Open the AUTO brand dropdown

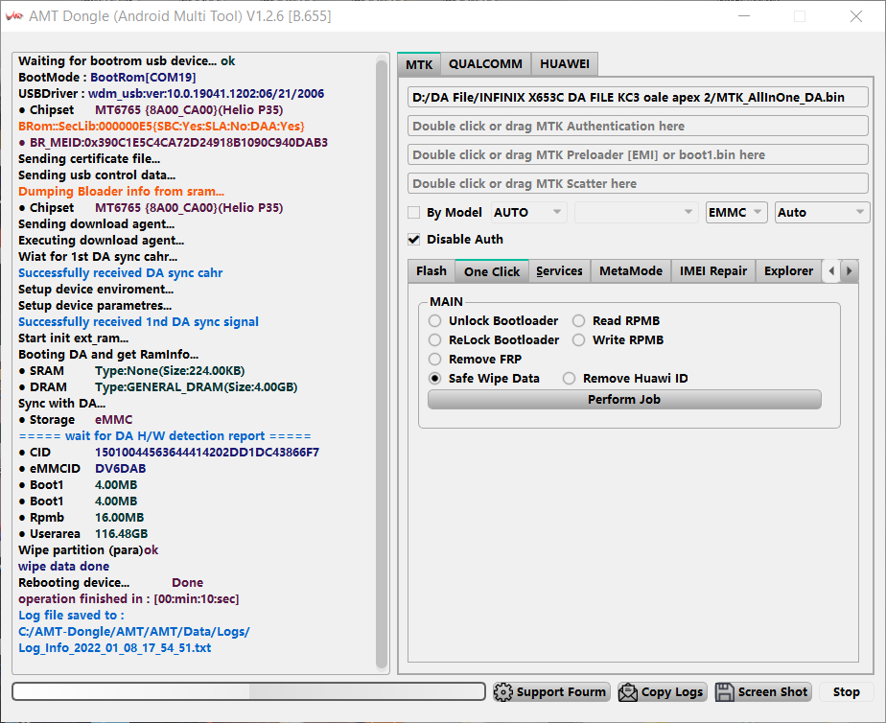pyautogui.click(x=529, y=212)
